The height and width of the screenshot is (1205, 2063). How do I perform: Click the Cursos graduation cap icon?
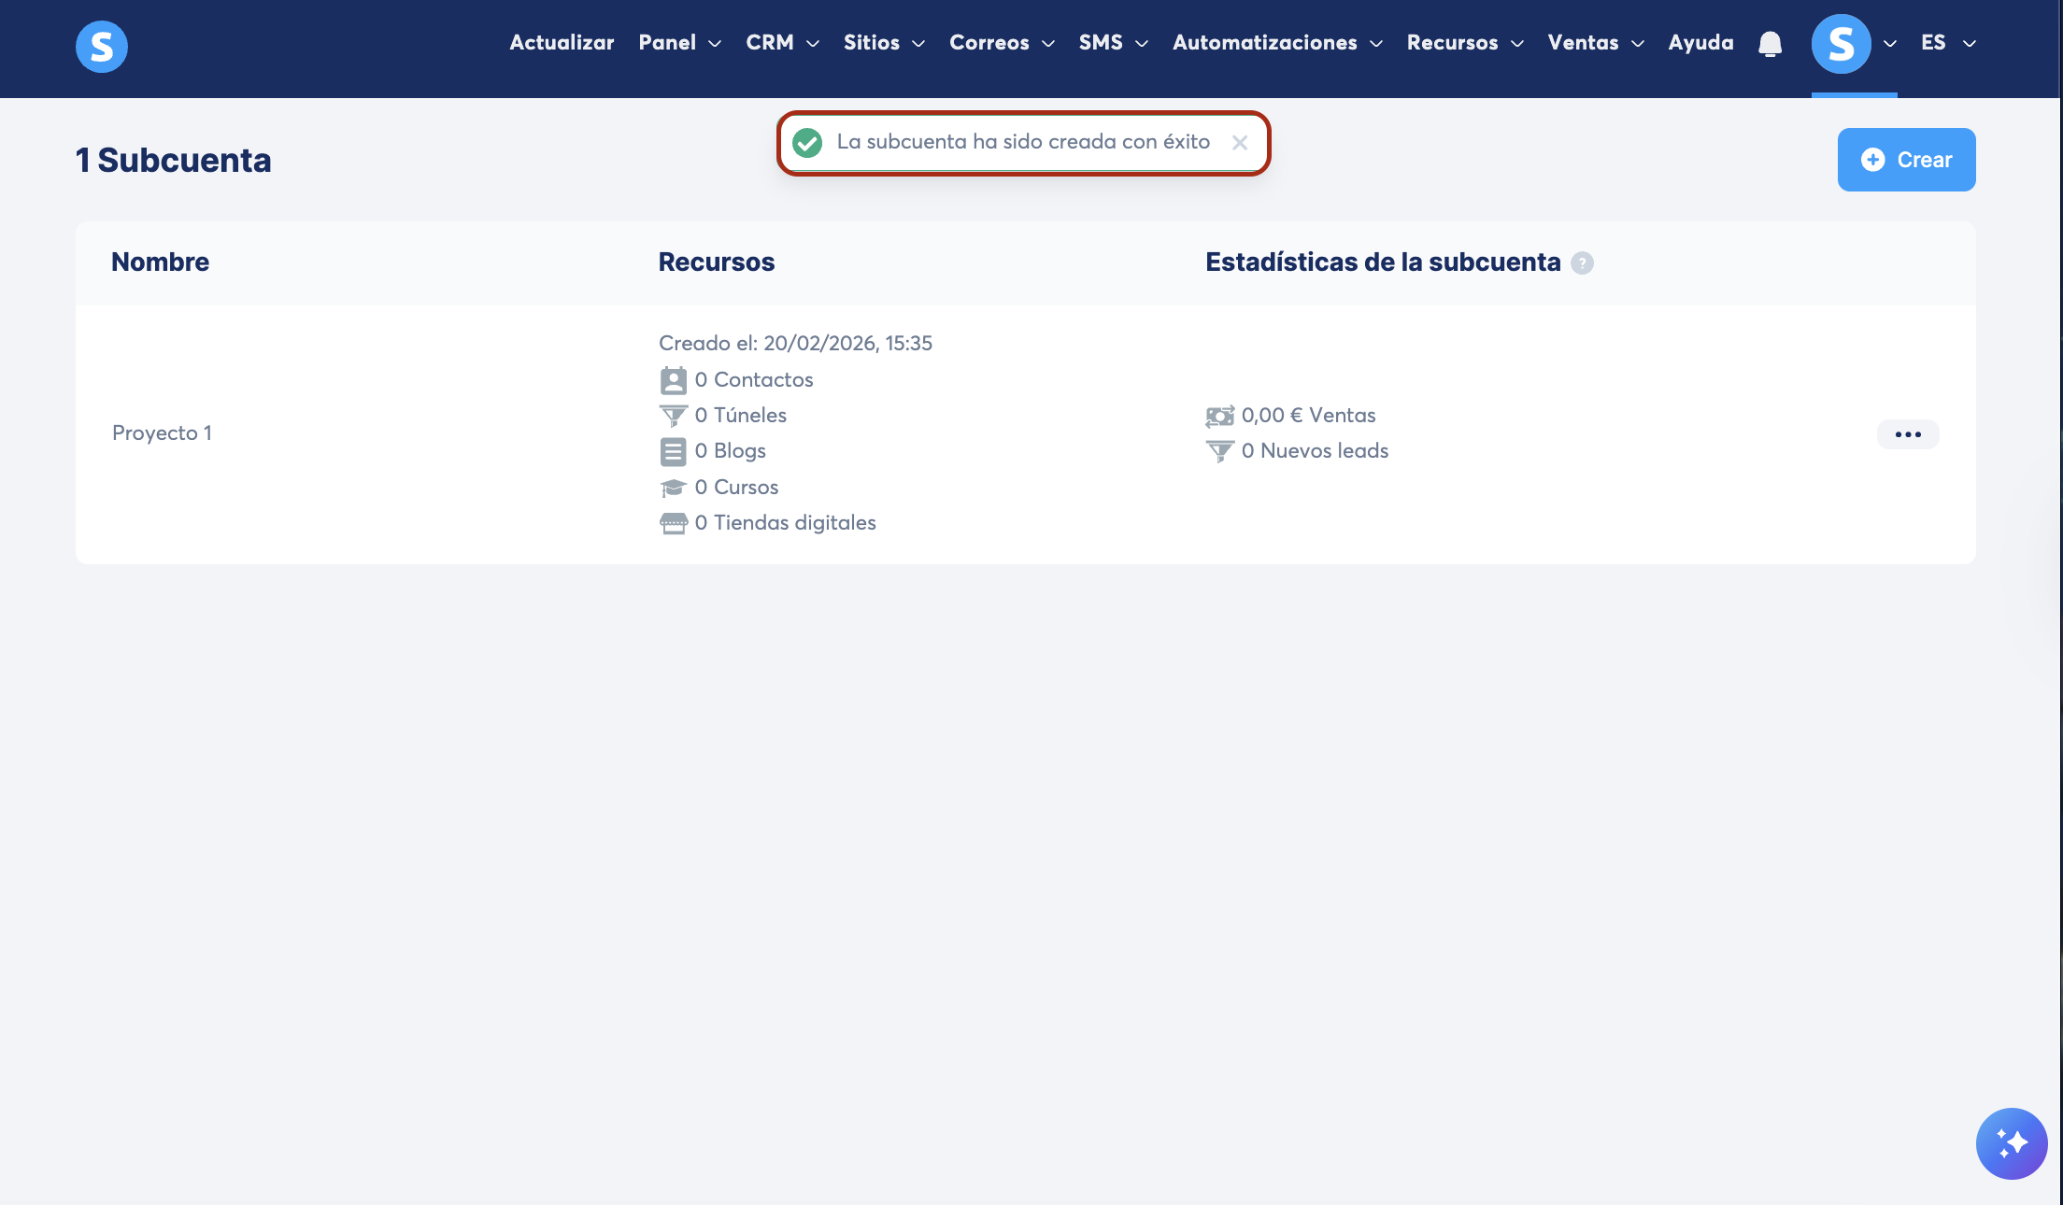(x=673, y=488)
